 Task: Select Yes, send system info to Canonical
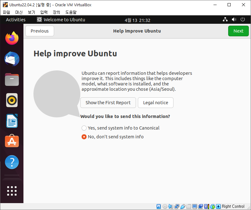[120, 128]
